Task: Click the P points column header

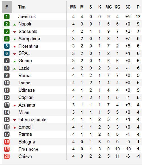Action: 138,7
